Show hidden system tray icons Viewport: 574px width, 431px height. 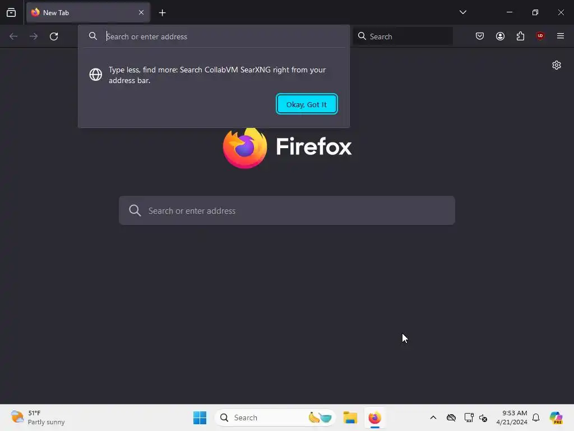(433, 418)
